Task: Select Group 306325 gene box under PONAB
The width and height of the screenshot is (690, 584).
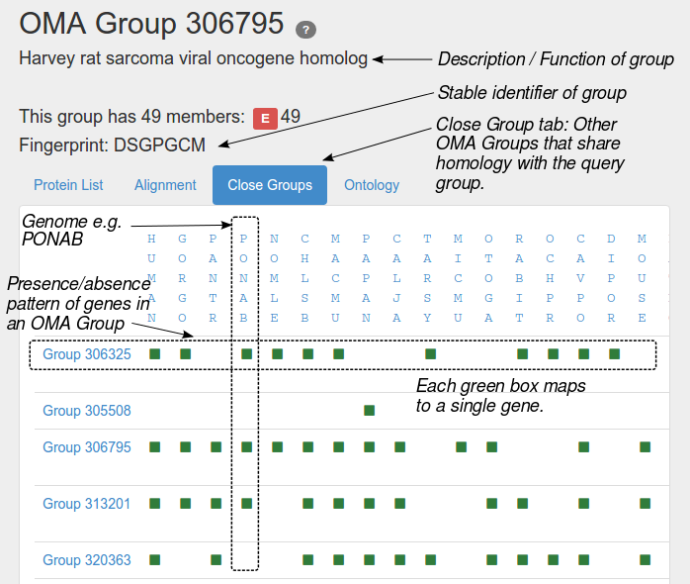Action: click(x=247, y=354)
